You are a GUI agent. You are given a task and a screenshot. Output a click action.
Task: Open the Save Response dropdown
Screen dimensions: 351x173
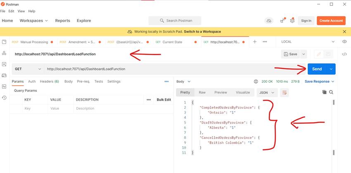tap(320, 82)
